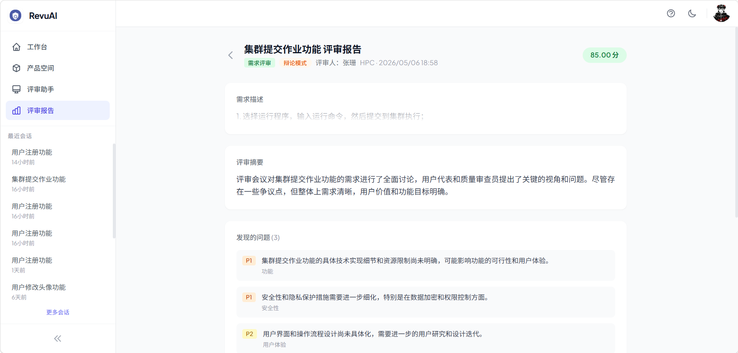
Task: Click the report title 集群提交作业功能 评审报告
Action: 303,49
